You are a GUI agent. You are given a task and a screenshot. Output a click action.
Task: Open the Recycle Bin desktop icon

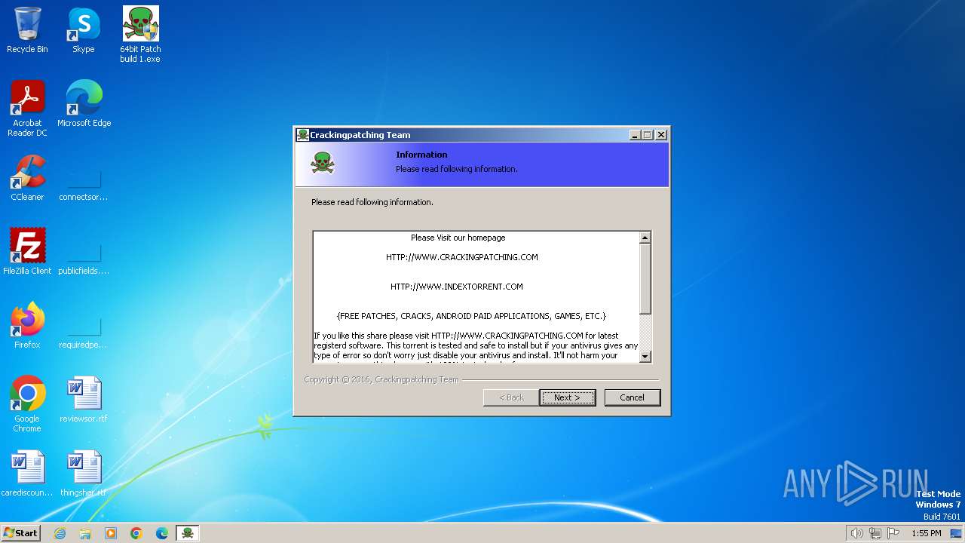(27, 30)
